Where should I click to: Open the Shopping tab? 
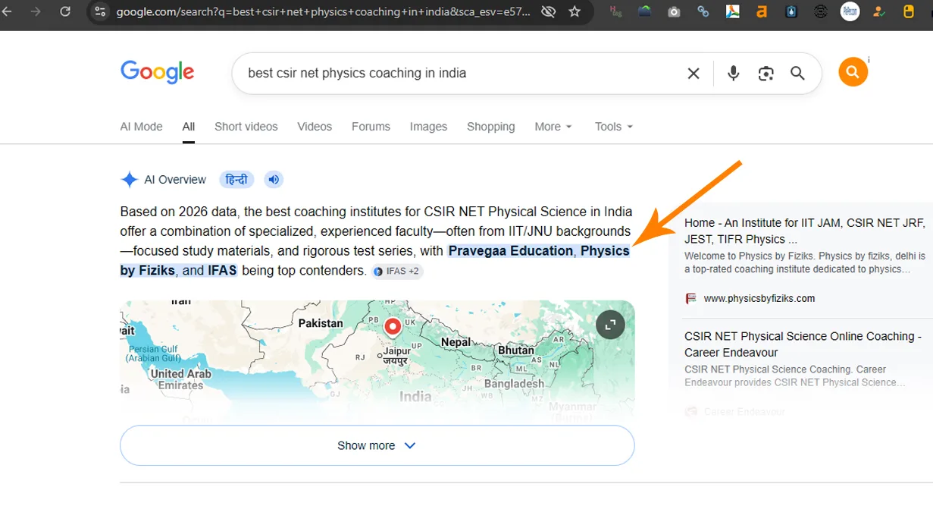point(490,127)
